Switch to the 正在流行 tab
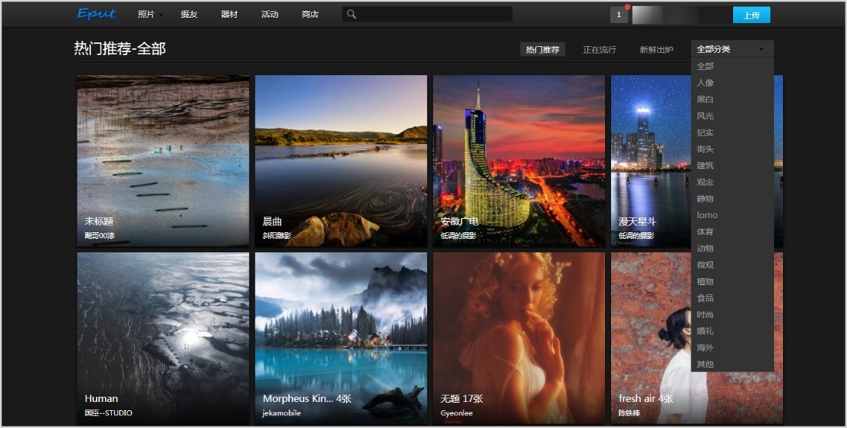Screen dimensions: 847x428 [x=600, y=50]
